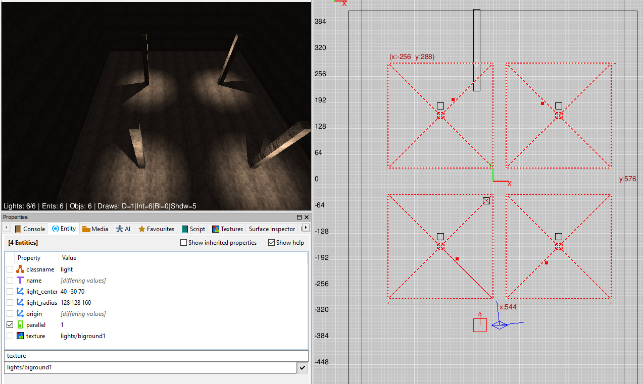The image size is (643, 384).
Task: Enable Show inherited properties
Action: 184,243
